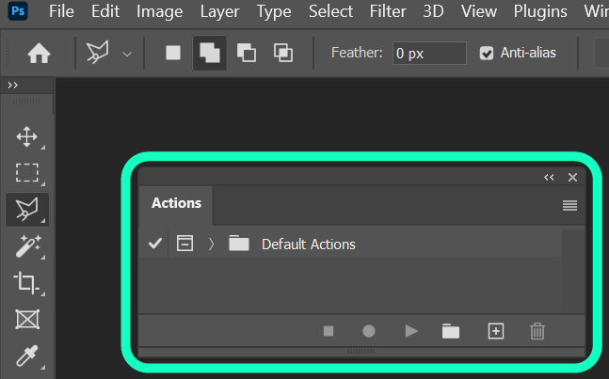Viewport: 609px width, 379px height.
Task: Open the File menu
Action: [x=61, y=11]
